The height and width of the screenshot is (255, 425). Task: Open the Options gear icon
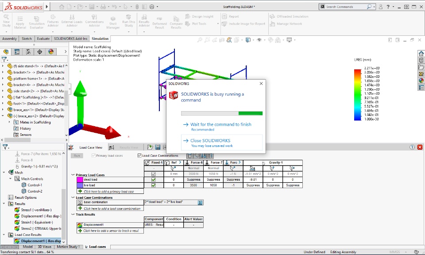click(152, 7)
